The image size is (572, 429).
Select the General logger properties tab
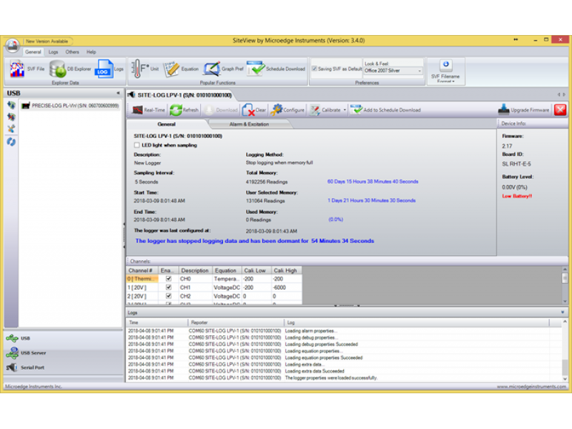pyautogui.click(x=167, y=124)
